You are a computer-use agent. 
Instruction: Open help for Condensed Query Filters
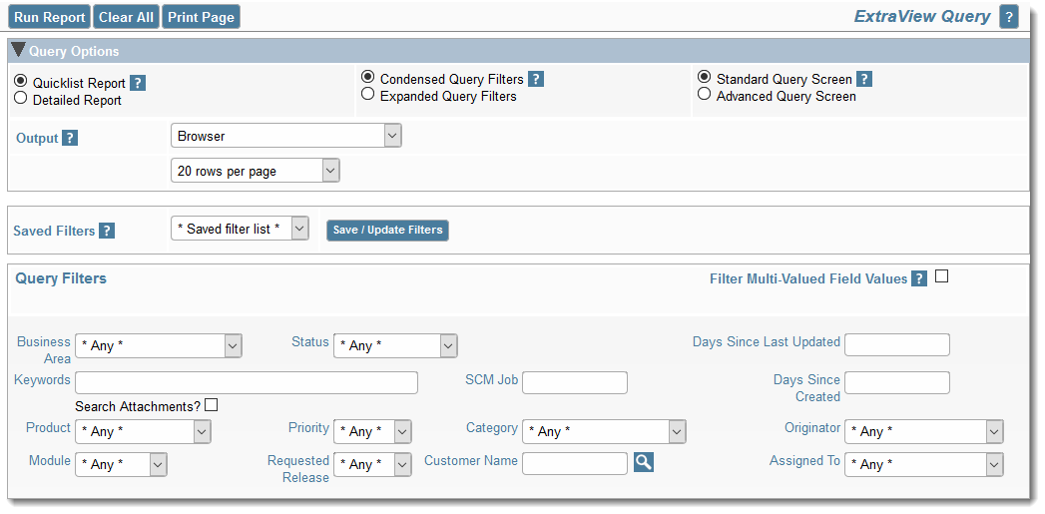click(x=536, y=80)
